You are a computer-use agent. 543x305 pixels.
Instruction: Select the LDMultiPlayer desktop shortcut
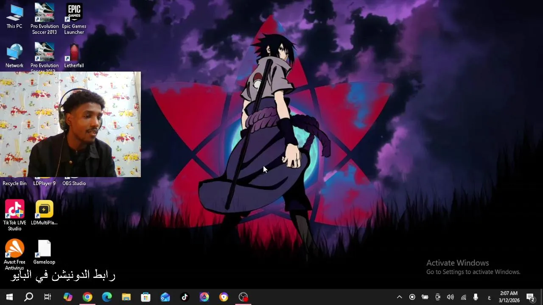pyautogui.click(x=44, y=213)
